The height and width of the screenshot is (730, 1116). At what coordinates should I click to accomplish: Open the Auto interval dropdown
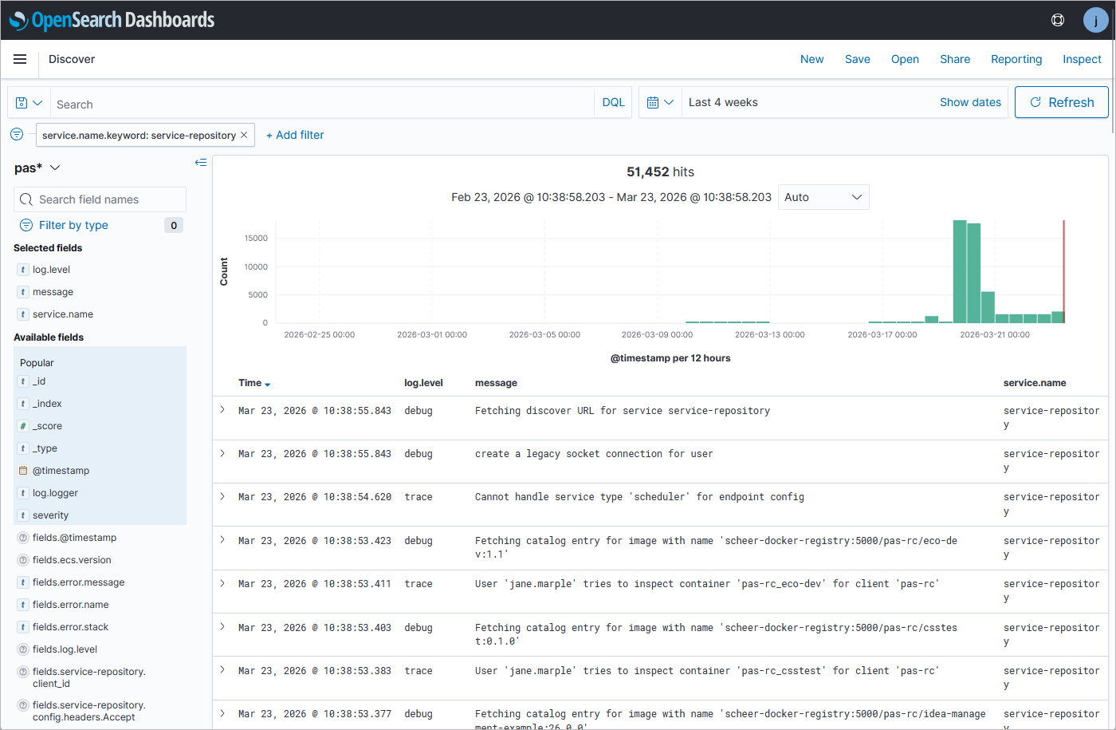823,197
